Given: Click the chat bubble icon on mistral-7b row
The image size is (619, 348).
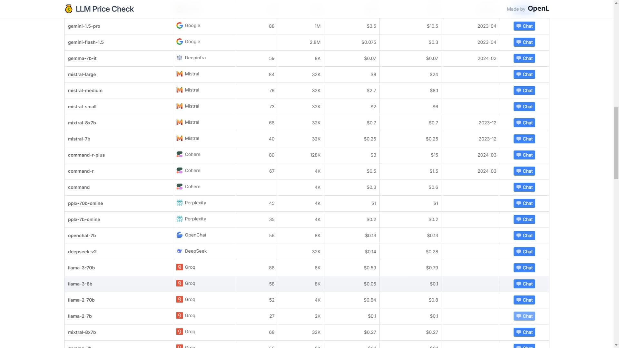Looking at the screenshot, I should click(x=518, y=139).
